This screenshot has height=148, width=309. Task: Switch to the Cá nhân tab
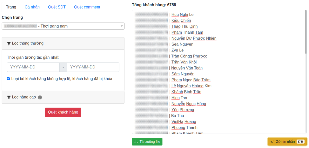pyautogui.click(x=32, y=7)
